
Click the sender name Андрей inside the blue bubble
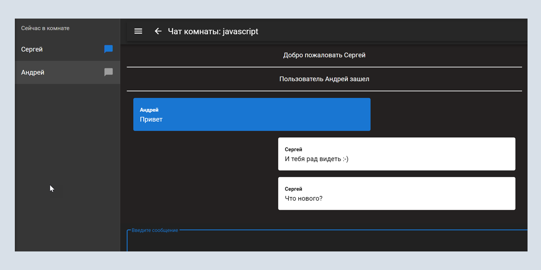tap(149, 110)
